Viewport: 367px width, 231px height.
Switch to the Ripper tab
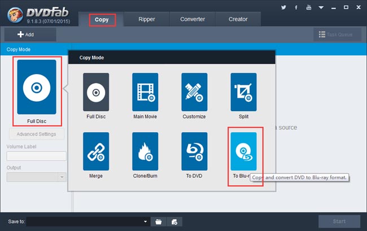[x=147, y=19]
